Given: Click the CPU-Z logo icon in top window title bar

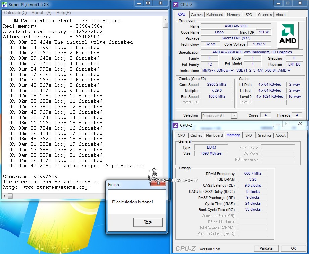Looking at the screenshot, I should tap(176, 4).
